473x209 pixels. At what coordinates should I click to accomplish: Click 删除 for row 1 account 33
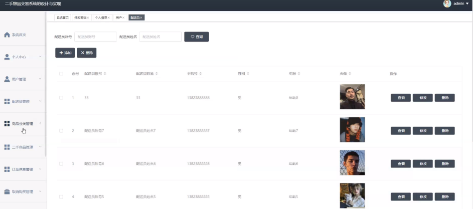coord(445,98)
